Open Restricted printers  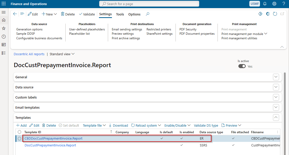tap(159, 29)
